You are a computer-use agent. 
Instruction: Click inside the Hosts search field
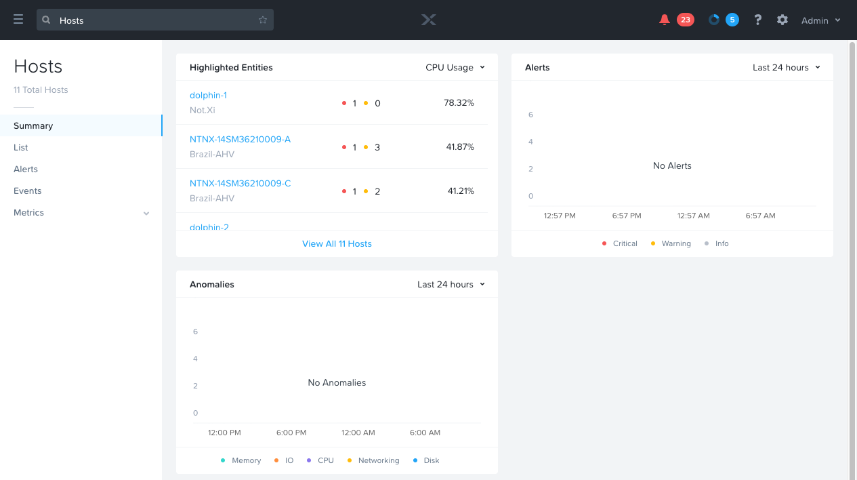[x=155, y=20]
